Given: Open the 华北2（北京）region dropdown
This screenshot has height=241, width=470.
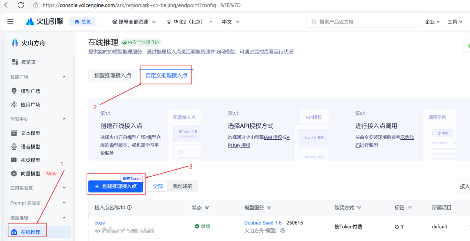Looking at the screenshot, I should click(189, 22).
